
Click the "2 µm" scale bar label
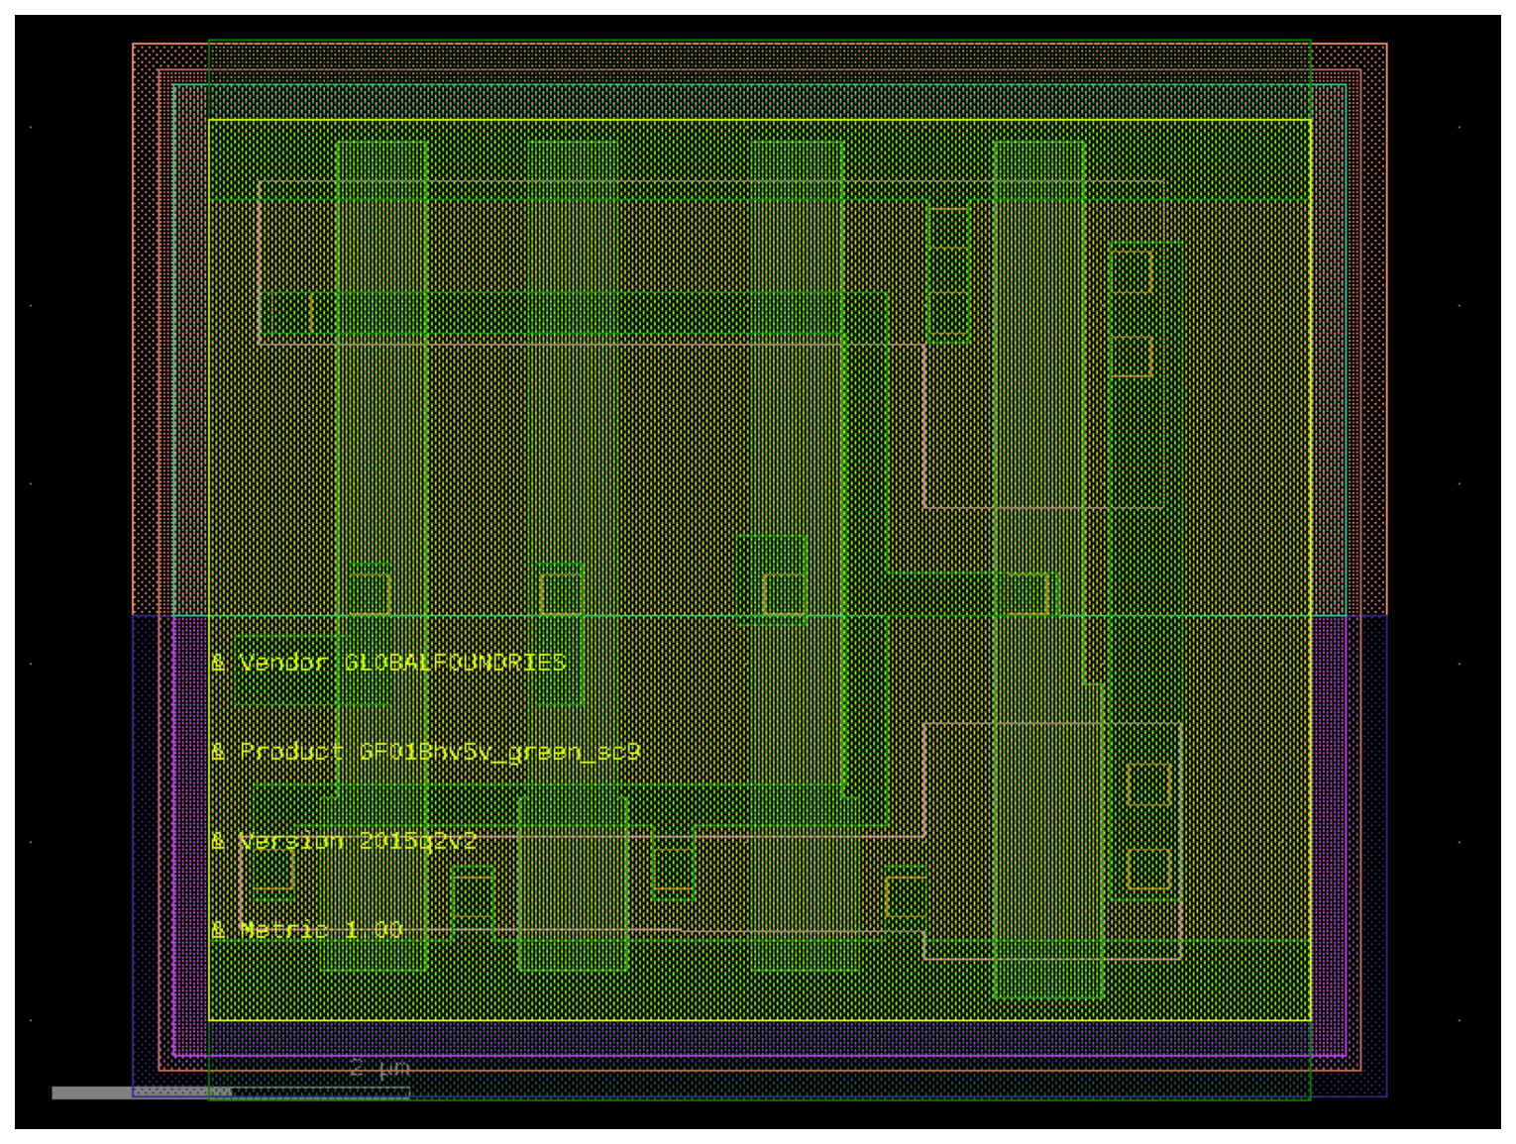379,1069
